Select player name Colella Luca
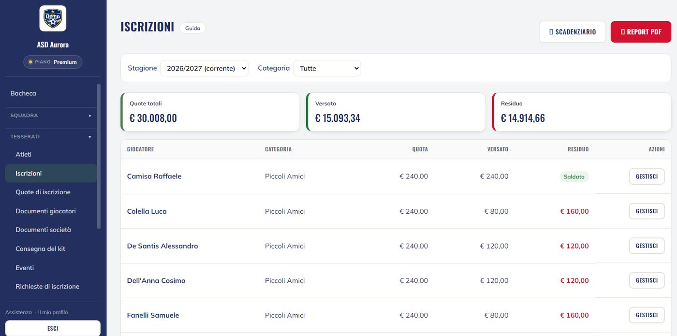Image resolution: width=677 pixels, height=336 pixels. 147,211
